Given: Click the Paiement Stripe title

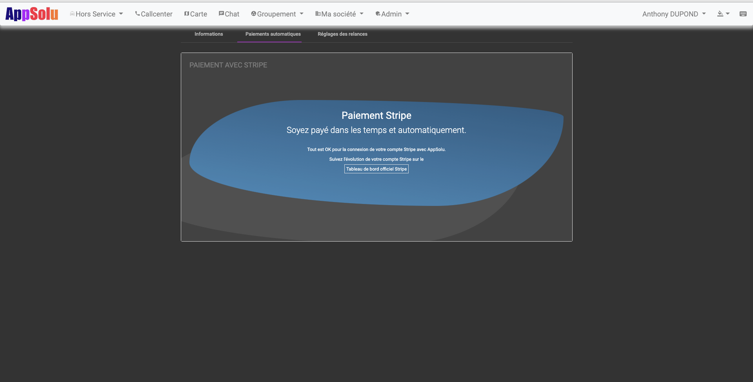Looking at the screenshot, I should (x=376, y=115).
